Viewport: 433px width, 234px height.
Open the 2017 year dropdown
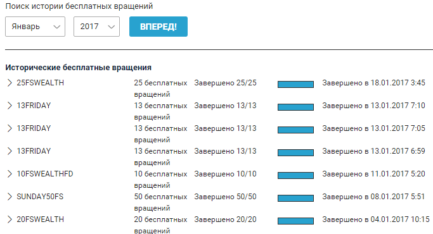click(96, 27)
